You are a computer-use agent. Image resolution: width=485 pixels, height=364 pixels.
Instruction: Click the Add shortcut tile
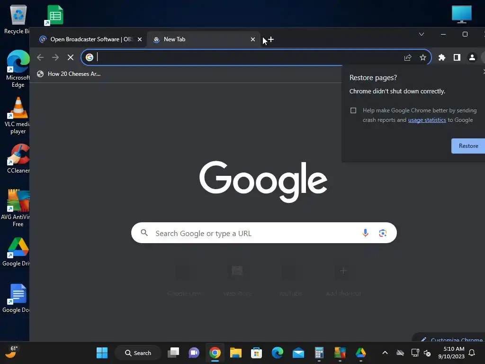pyautogui.click(x=343, y=280)
